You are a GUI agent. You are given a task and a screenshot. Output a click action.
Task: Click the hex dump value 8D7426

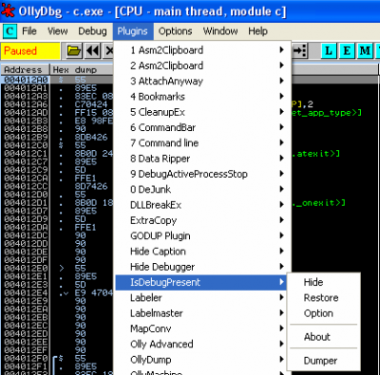tap(91, 186)
